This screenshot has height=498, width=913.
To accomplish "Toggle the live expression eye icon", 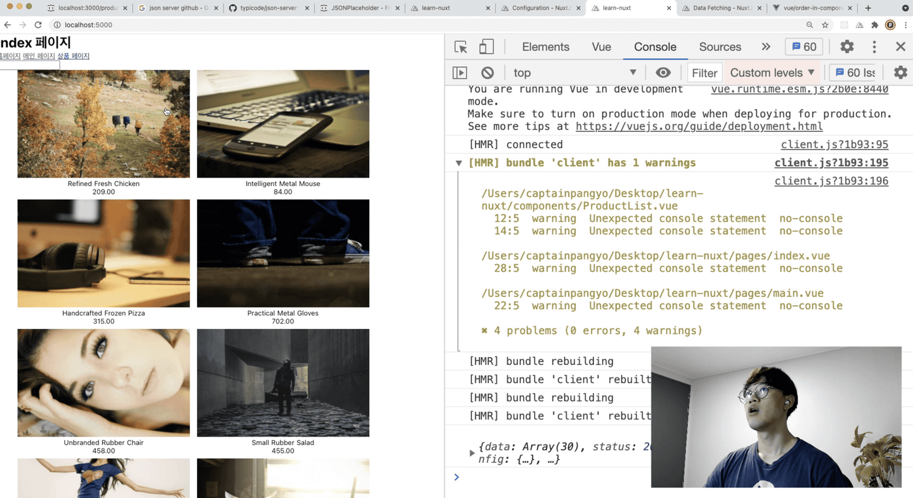I will 663,73.
